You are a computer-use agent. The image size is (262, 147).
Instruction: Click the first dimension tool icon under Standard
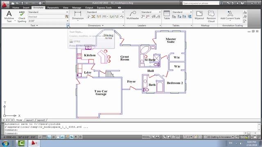[88, 16]
